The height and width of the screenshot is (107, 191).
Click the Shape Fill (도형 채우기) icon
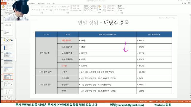tap(108, 6)
